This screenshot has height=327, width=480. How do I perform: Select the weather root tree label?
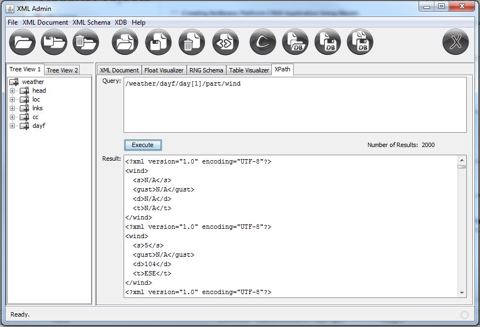click(33, 82)
